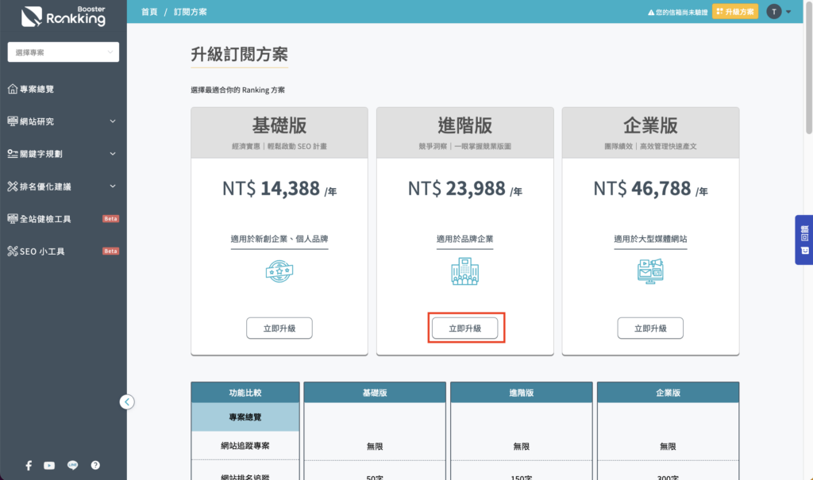Click the media devices icon in 企業版 card
This screenshot has width=813, height=480.
click(x=649, y=272)
